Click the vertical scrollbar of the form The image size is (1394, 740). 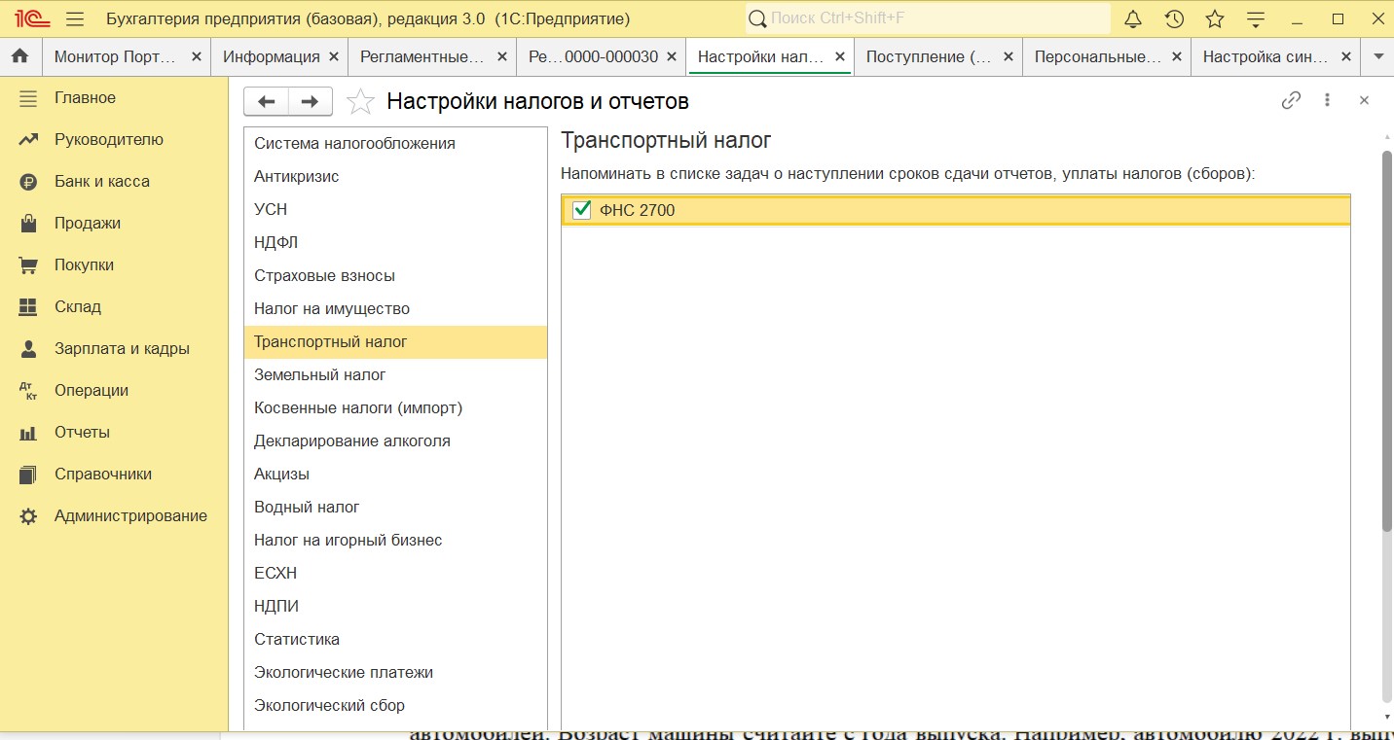click(1387, 340)
